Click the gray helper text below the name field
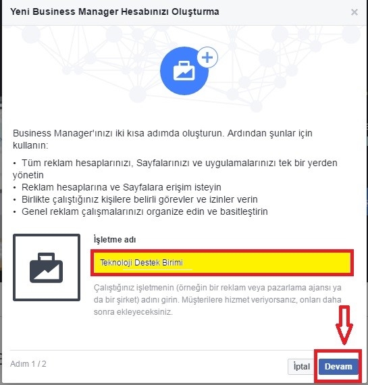This screenshot has width=368, height=385. click(x=217, y=299)
